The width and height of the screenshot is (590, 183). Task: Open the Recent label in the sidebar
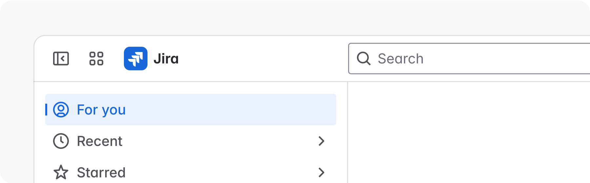(x=100, y=141)
